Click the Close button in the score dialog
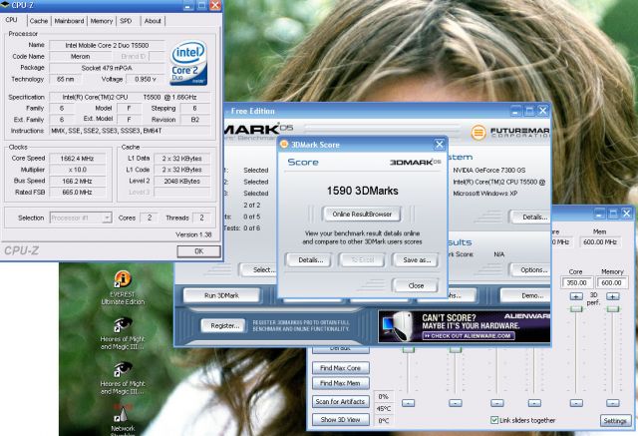 (x=416, y=285)
